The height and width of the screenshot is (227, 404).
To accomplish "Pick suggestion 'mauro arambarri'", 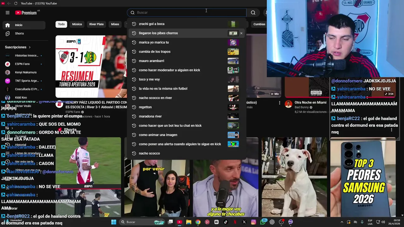I will (187, 61).
